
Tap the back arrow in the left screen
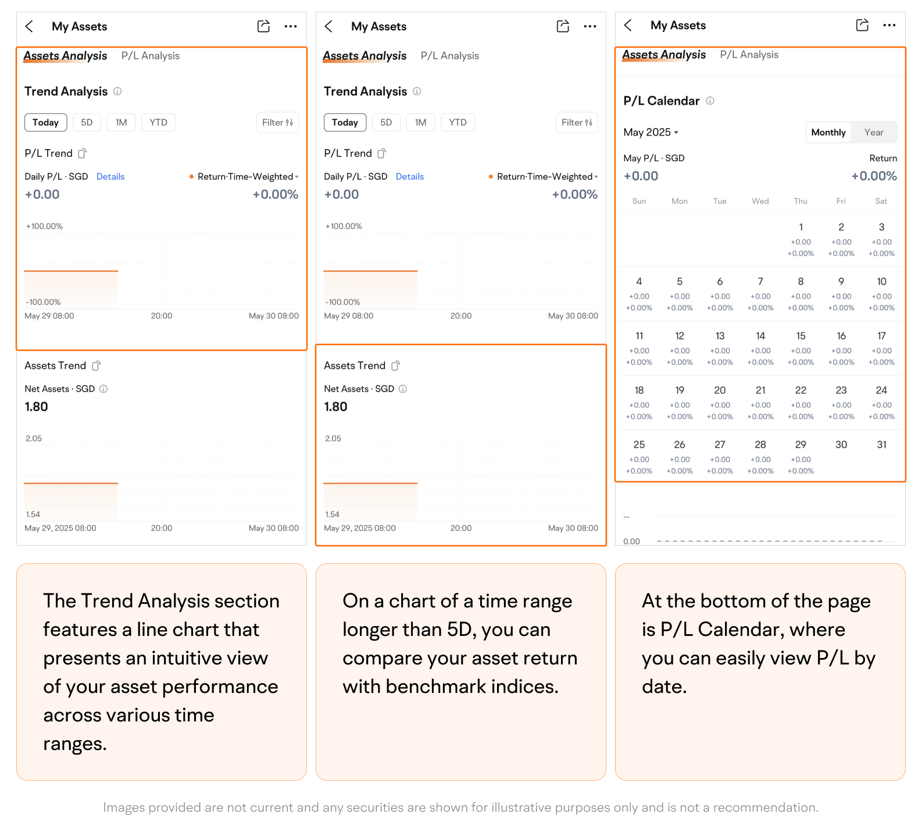tap(30, 27)
